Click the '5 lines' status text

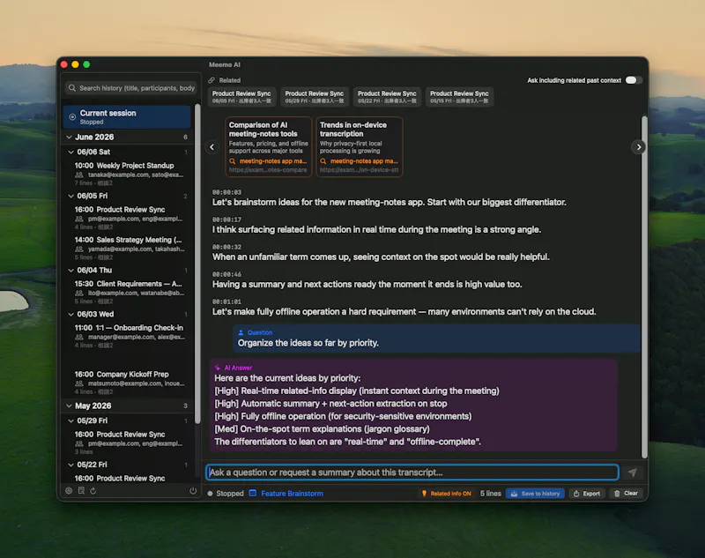point(490,494)
